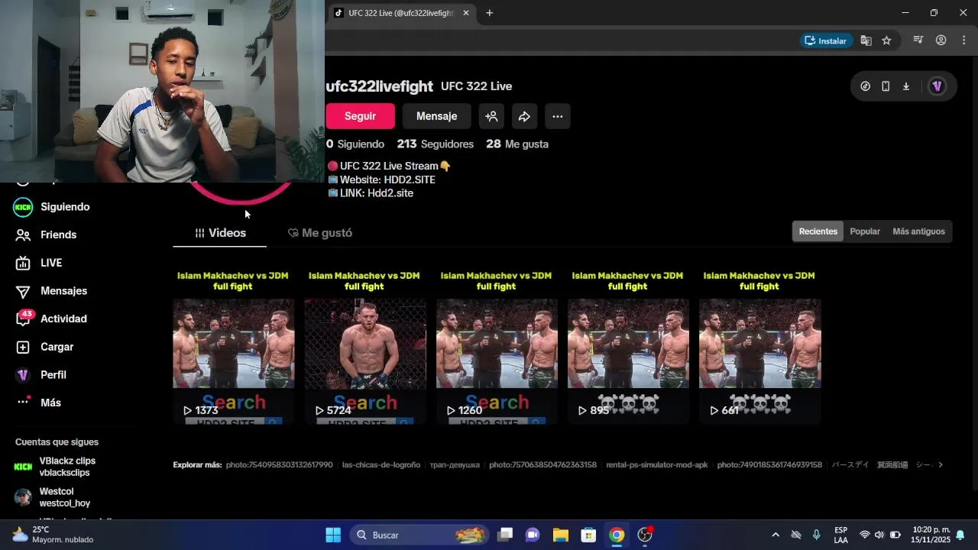Open the Windows Start button
Viewport: 978px width, 550px height.
click(333, 535)
